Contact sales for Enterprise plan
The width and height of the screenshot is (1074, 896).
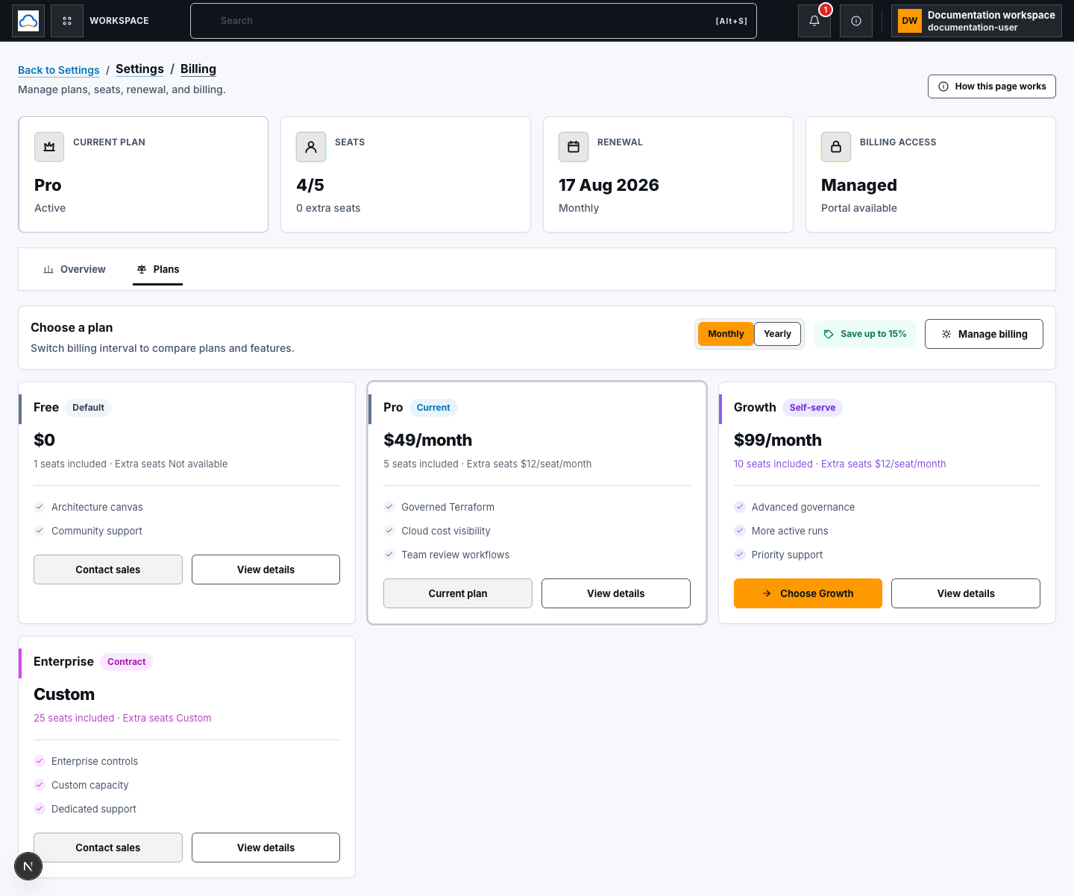[108, 848]
